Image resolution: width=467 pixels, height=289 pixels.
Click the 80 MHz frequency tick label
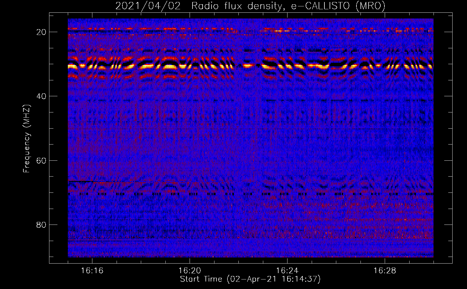click(41, 225)
